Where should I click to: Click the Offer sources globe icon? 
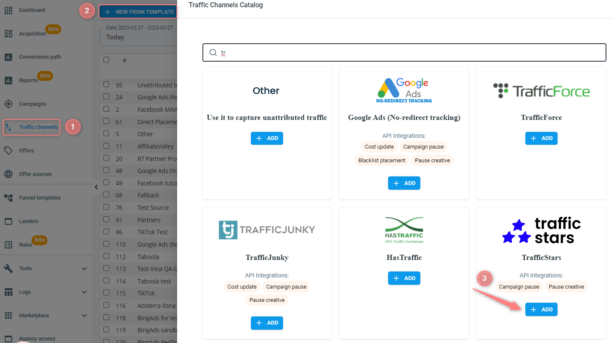pos(8,174)
